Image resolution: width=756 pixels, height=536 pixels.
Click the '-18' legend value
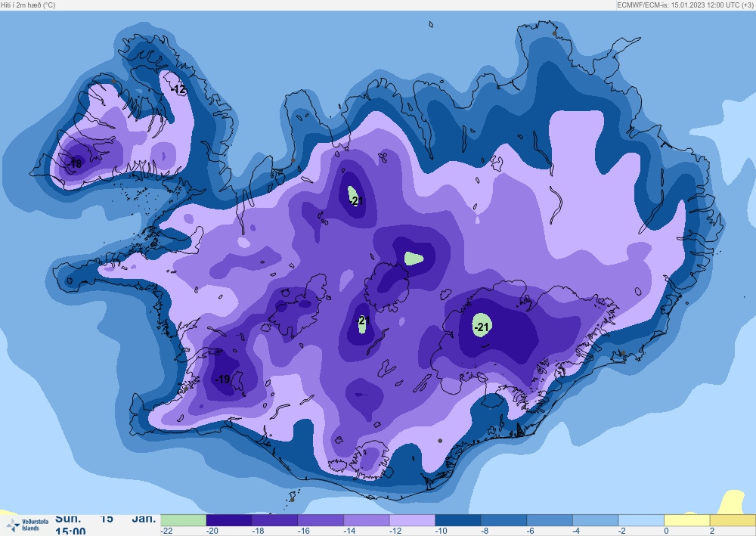click(258, 531)
